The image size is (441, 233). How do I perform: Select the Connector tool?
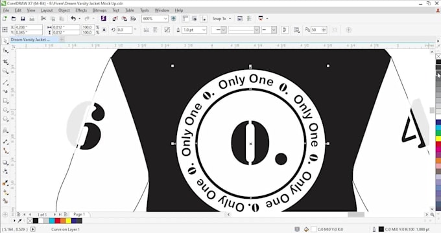point(5,151)
